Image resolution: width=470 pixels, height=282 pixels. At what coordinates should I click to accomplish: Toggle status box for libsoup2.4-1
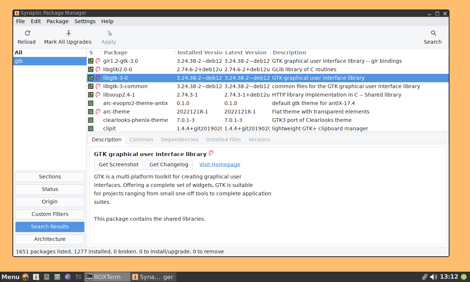click(91, 95)
